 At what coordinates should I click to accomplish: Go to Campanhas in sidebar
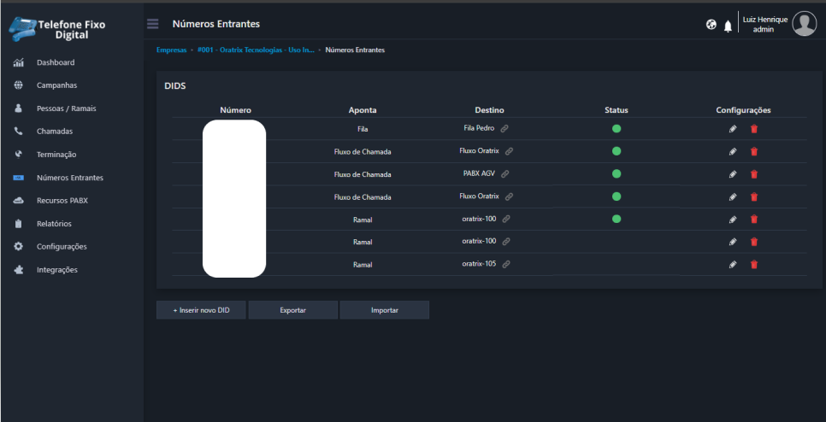(56, 85)
